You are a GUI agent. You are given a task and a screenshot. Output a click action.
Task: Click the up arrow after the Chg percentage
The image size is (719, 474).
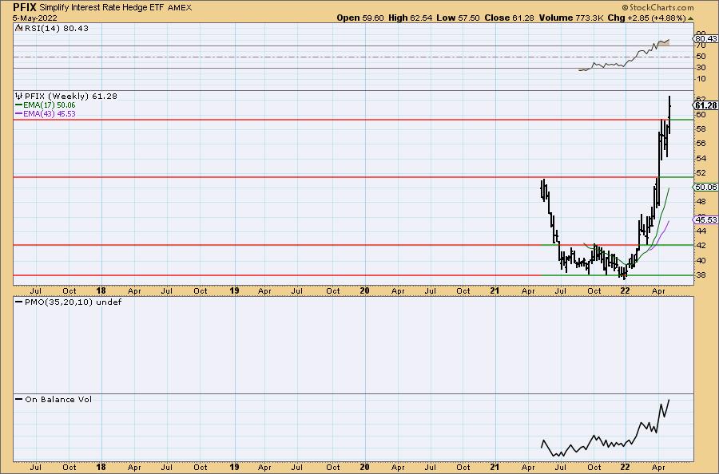[x=691, y=18]
